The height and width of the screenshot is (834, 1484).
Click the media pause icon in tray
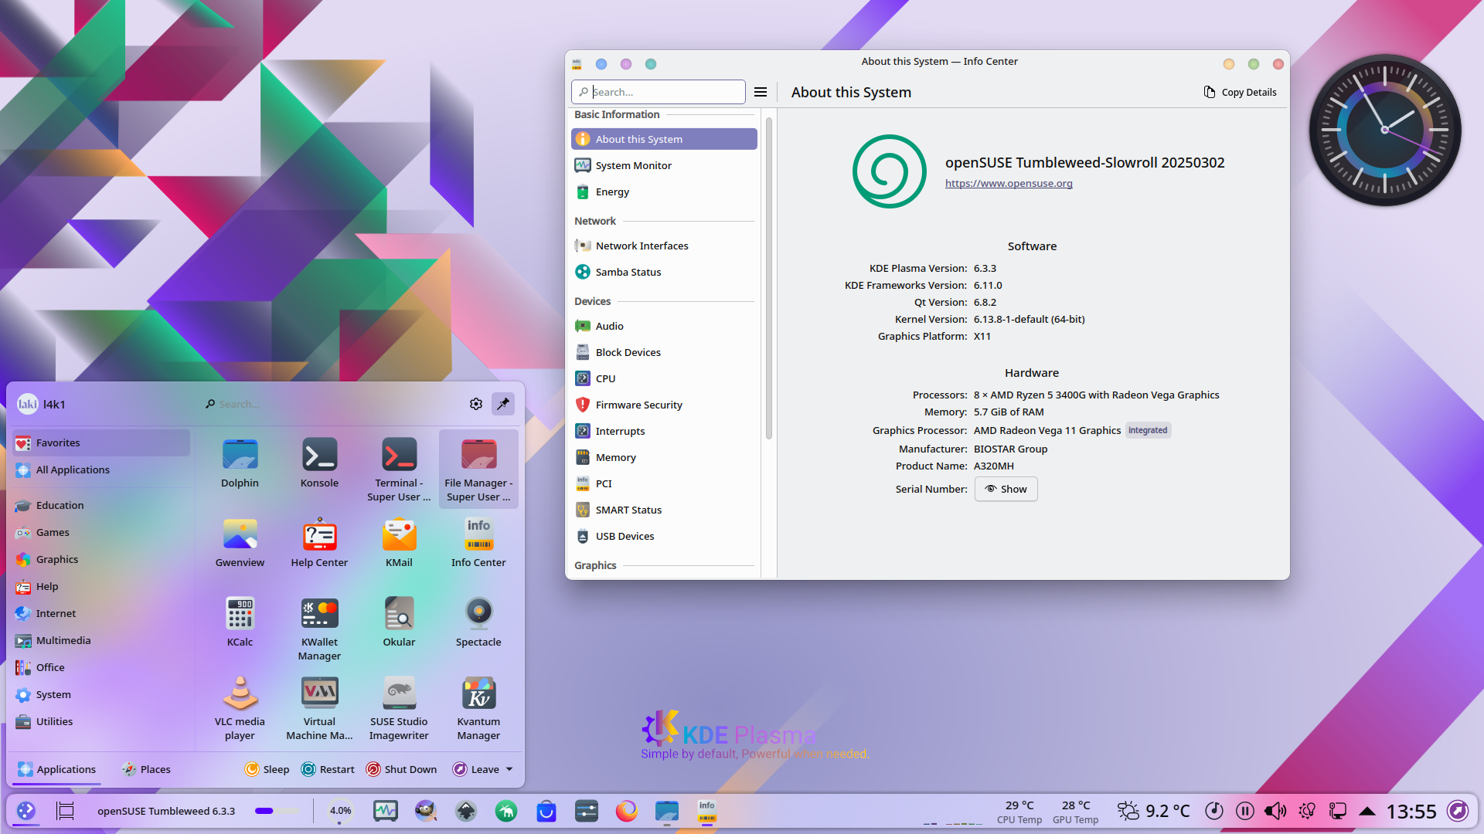coord(1244,811)
